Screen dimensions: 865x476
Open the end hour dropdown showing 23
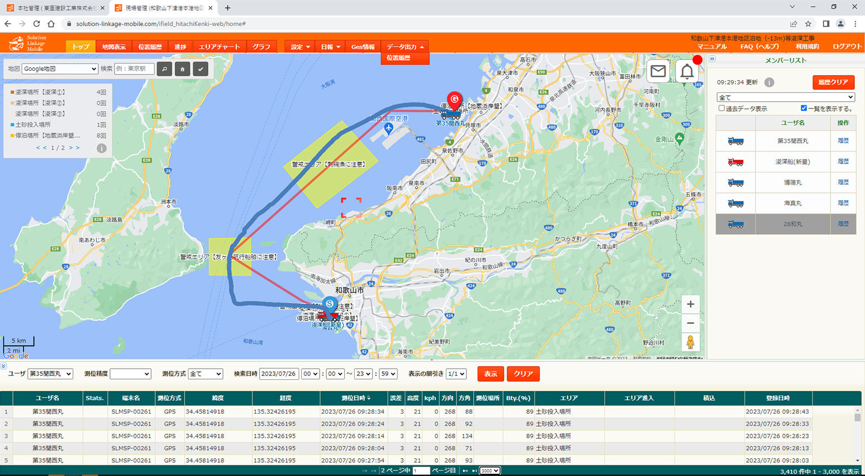coord(364,374)
